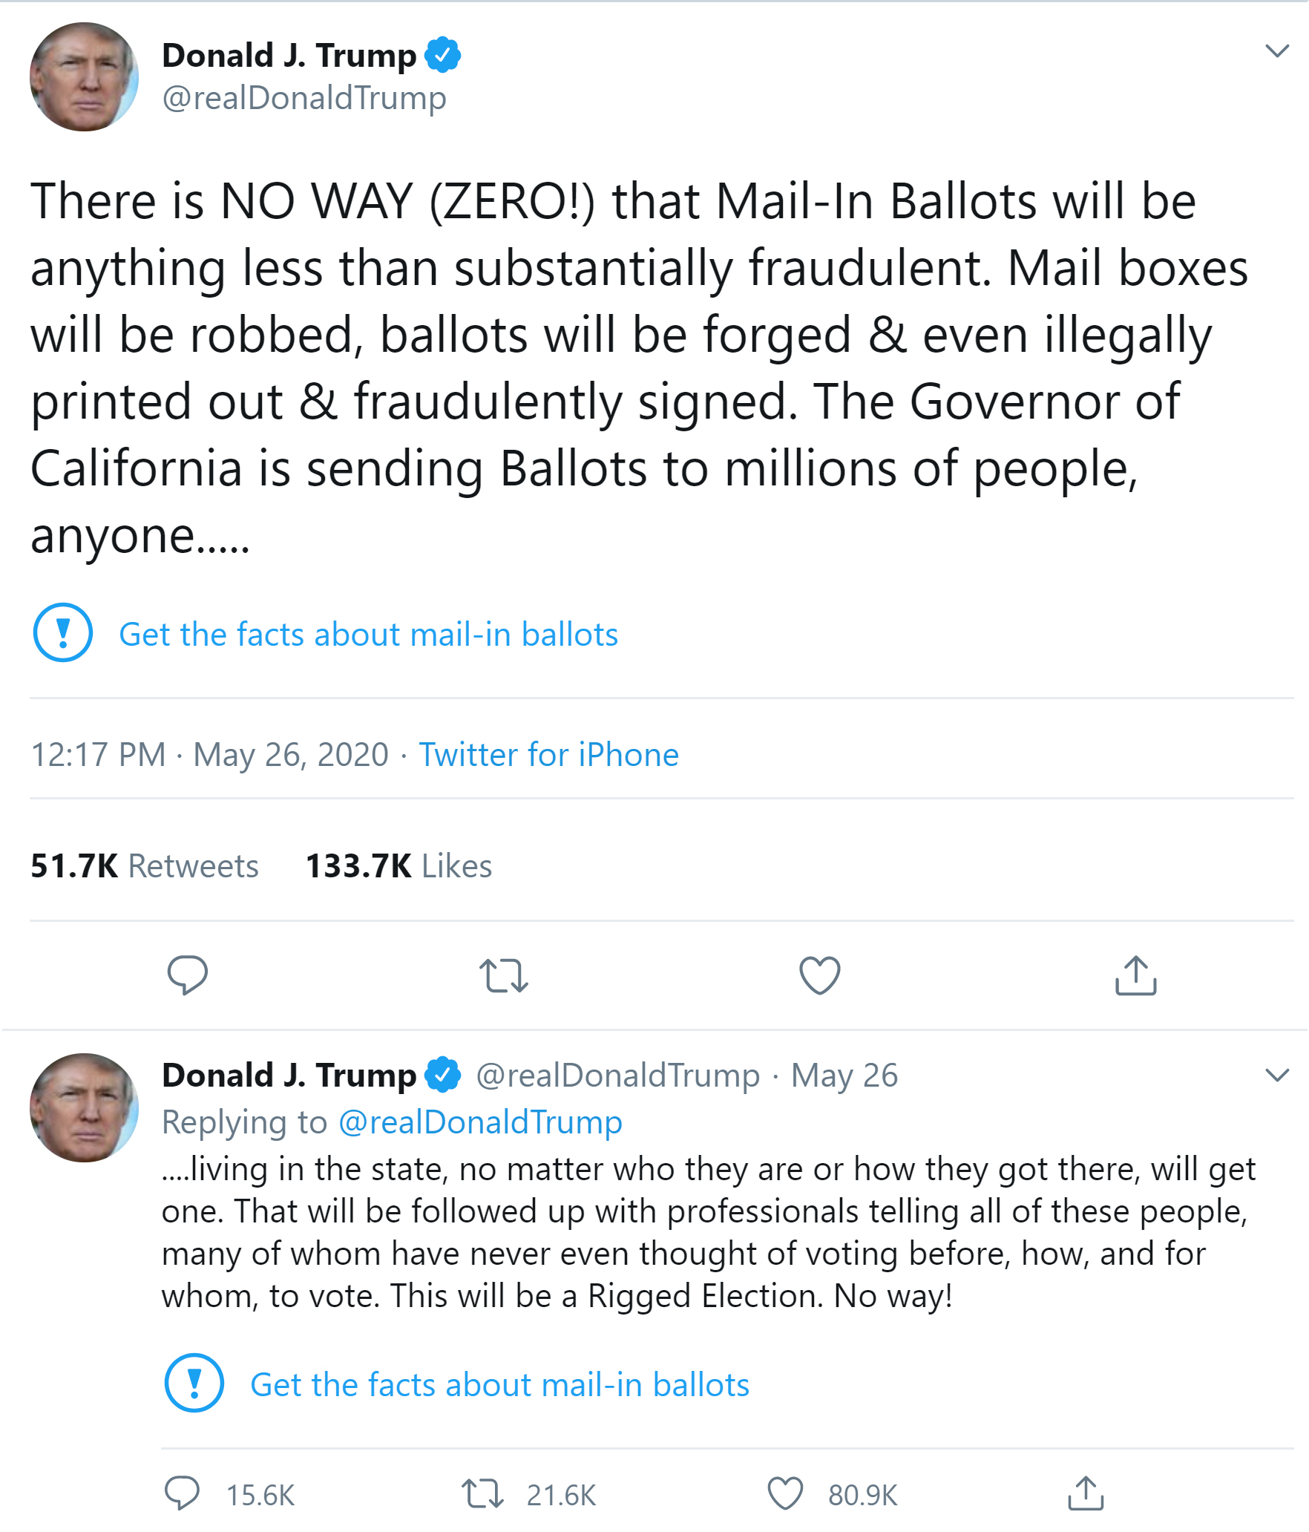This screenshot has height=1532, width=1309.
Task: Click the @realDonaldTrump mention in "Replying to"
Action: (x=480, y=1122)
